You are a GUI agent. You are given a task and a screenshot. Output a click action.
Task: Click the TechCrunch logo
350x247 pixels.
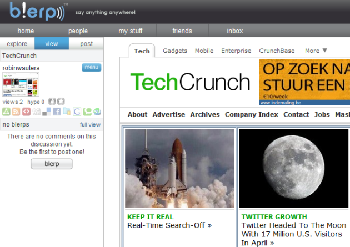click(190, 82)
